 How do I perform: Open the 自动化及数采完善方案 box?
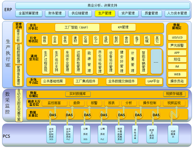pos(19,106)
